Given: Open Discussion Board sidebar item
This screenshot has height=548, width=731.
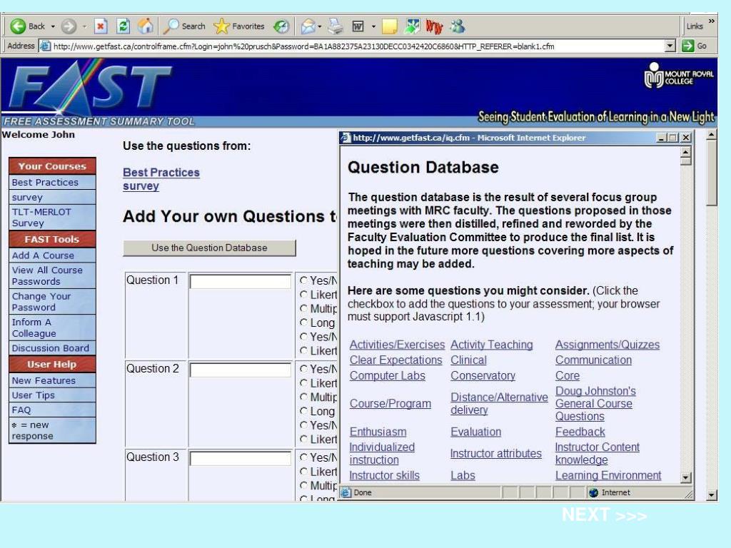Looking at the screenshot, I should click(x=52, y=348).
